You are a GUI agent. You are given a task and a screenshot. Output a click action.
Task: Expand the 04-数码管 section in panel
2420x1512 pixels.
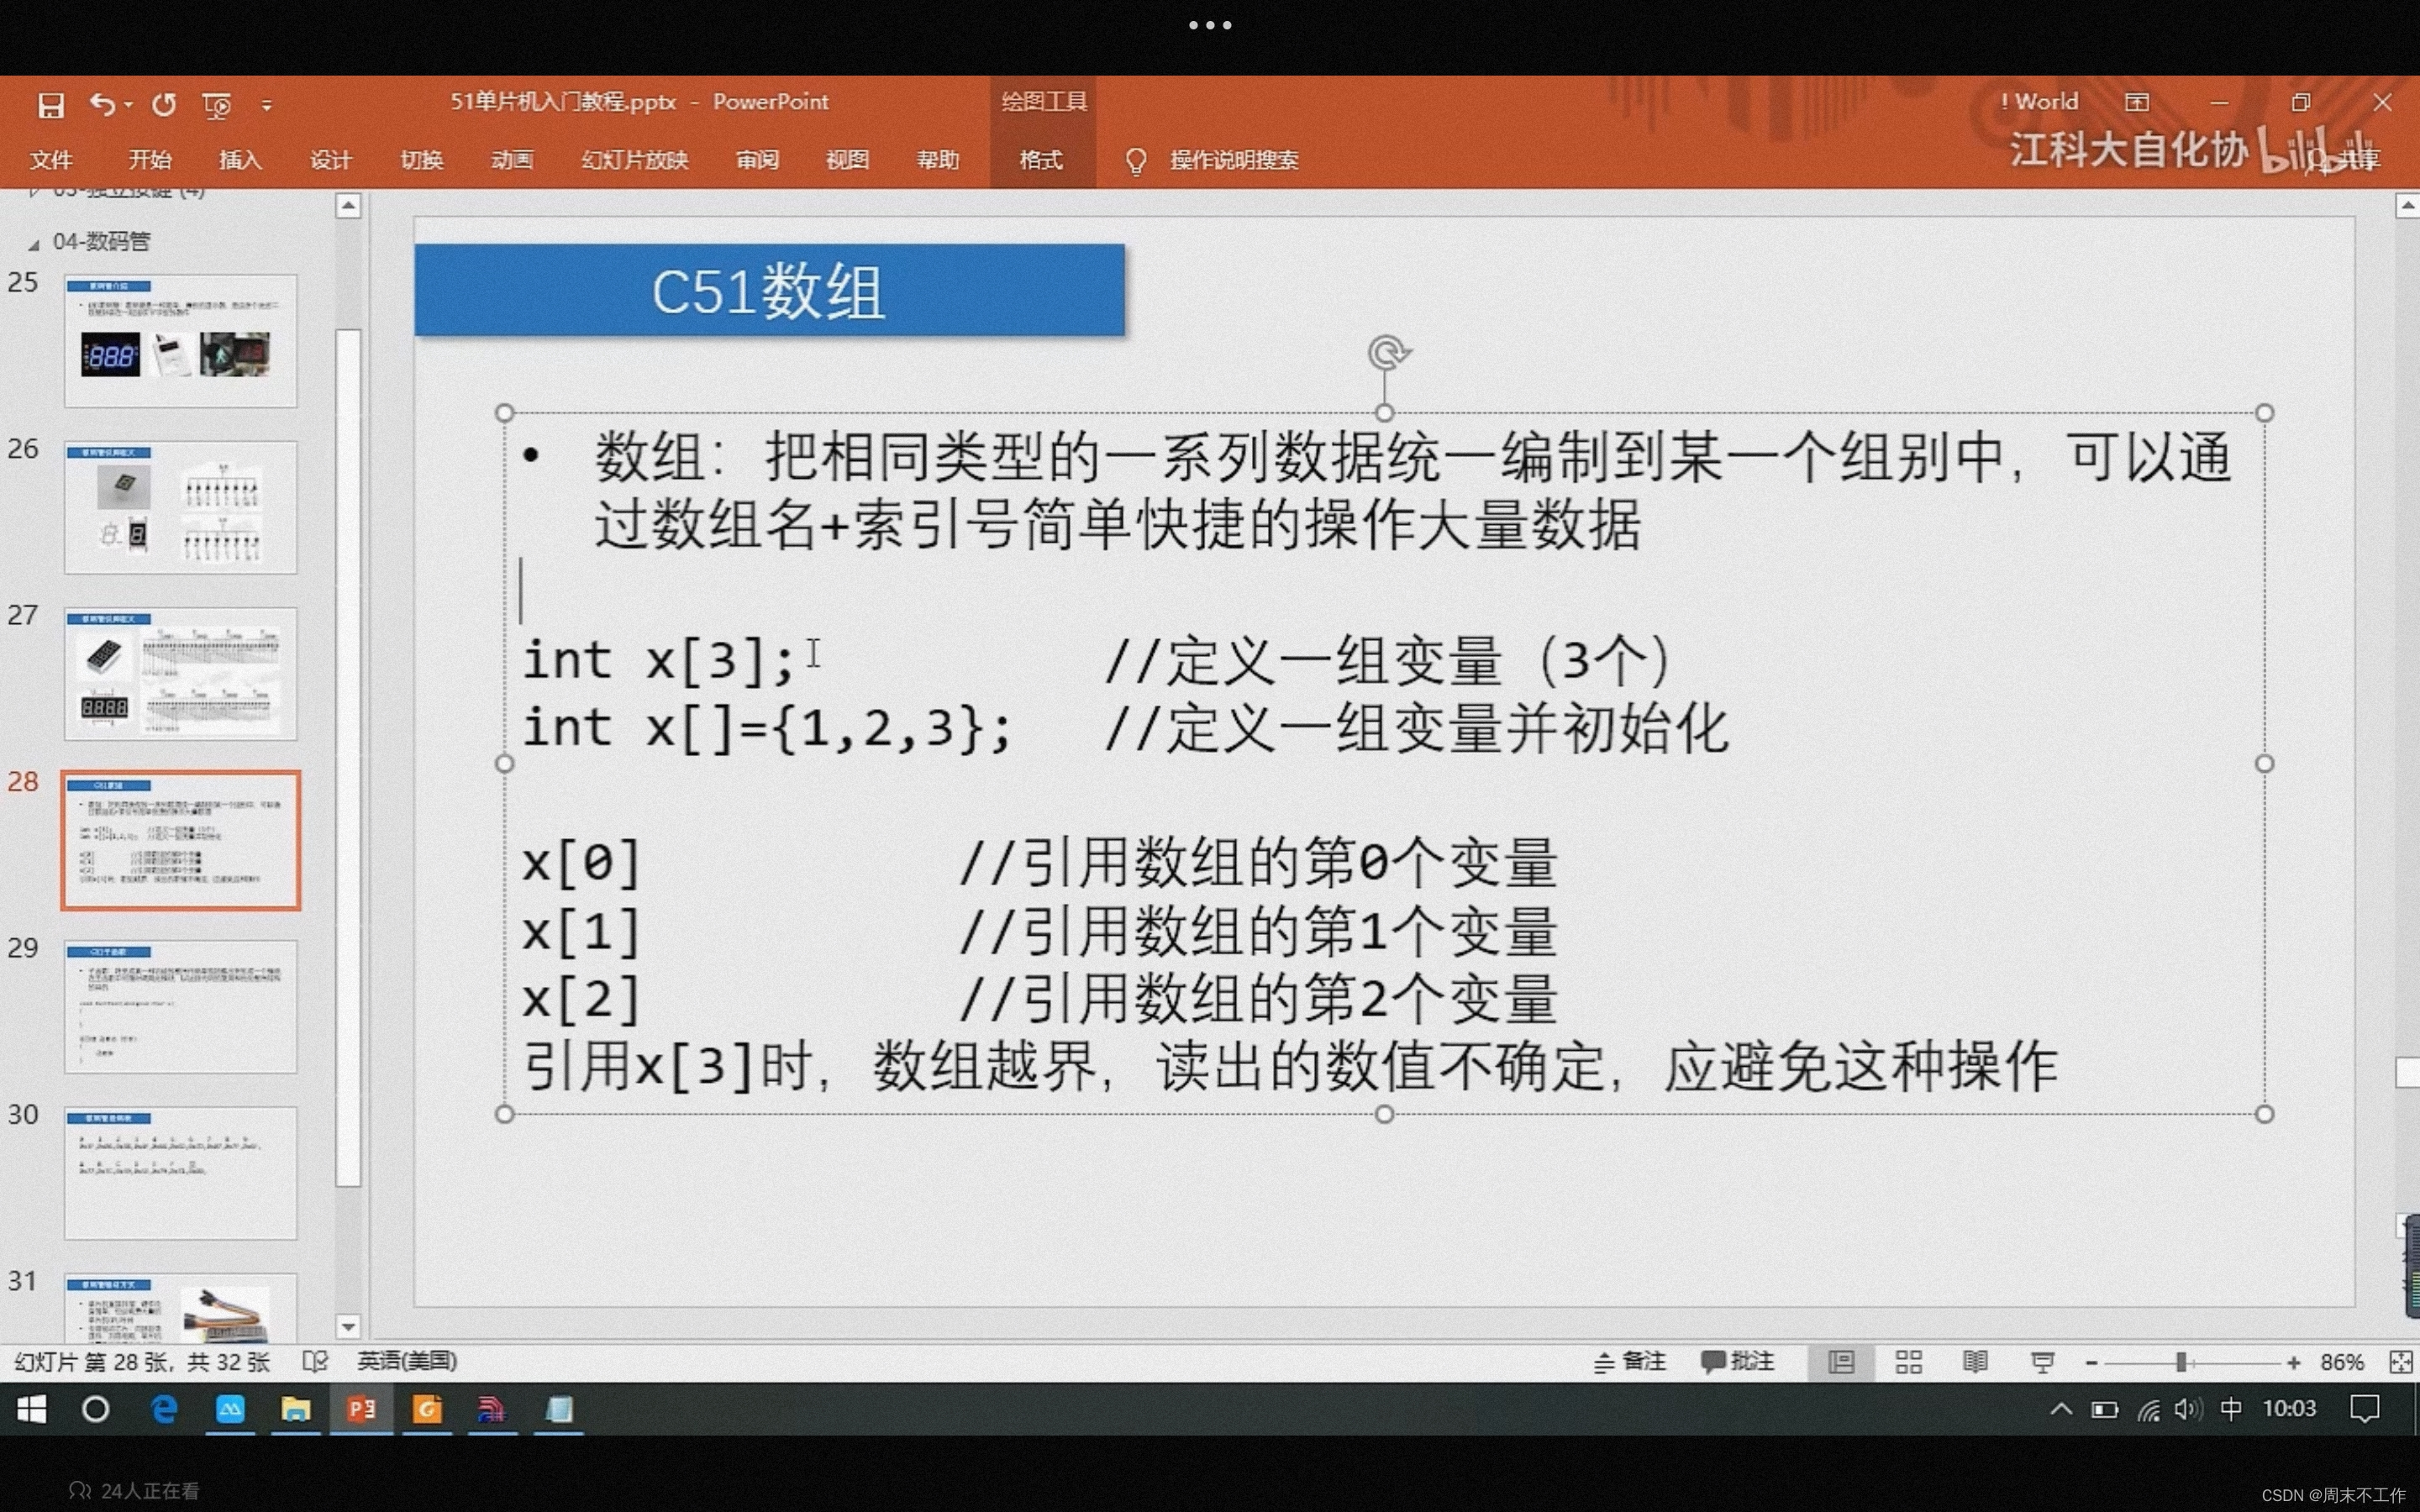(33, 240)
